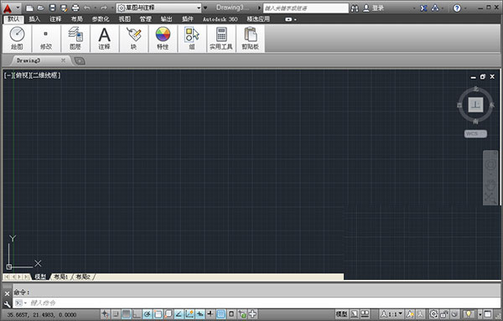
Task: Click the Autodesk 360 triangle icon
Action: [x=435, y=8]
